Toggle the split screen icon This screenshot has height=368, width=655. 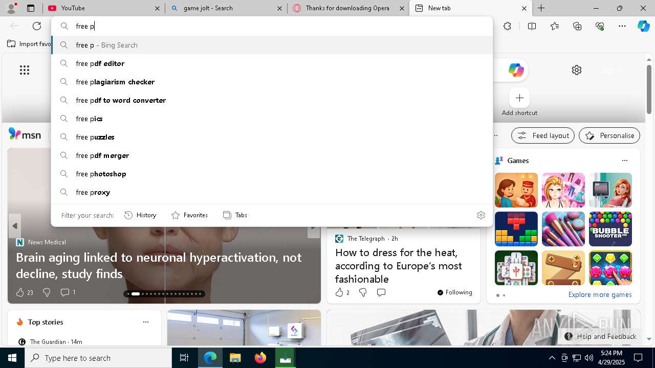tap(532, 26)
